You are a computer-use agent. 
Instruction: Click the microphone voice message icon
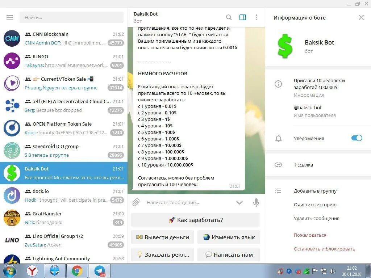pyautogui.click(x=256, y=203)
